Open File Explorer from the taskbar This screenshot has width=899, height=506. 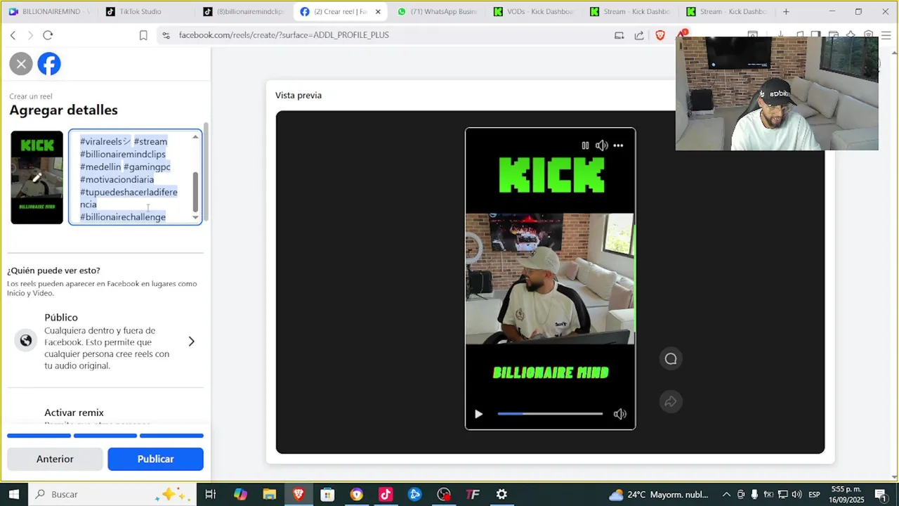[x=270, y=494]
